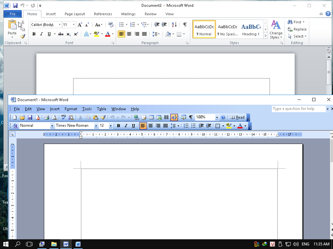The image size is (333, 249).
Task: Save Document1 using toolbar floppy icon
Action: 30,117
